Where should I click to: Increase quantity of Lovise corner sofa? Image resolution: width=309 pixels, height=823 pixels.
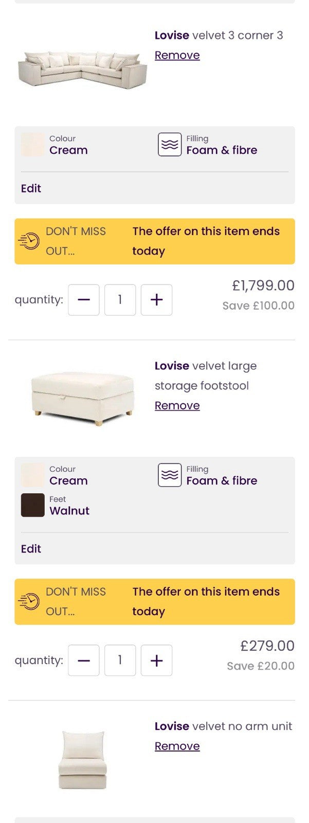[156, 300]
